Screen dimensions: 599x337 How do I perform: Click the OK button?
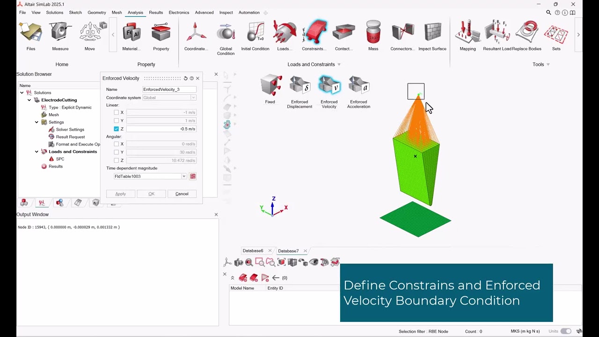click(x=151, y=194)
